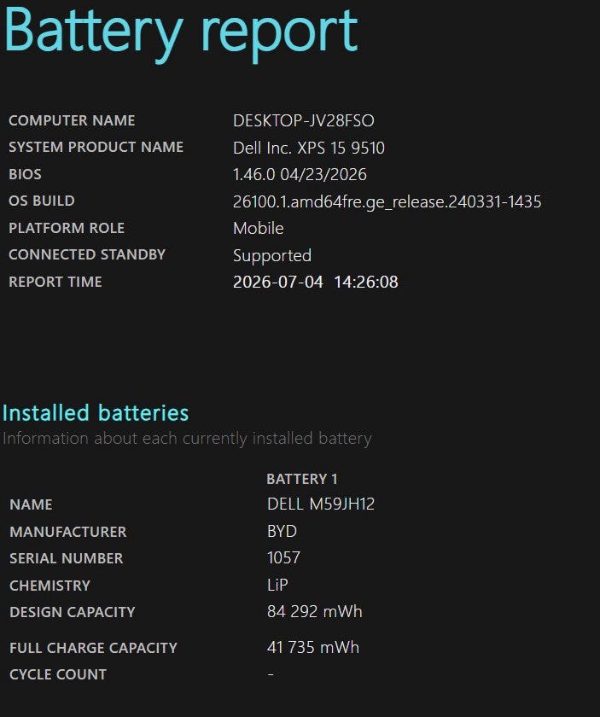Select the computer name DESKTOP-JV28FSO
The image size is (600, 717).
point(304,120)
